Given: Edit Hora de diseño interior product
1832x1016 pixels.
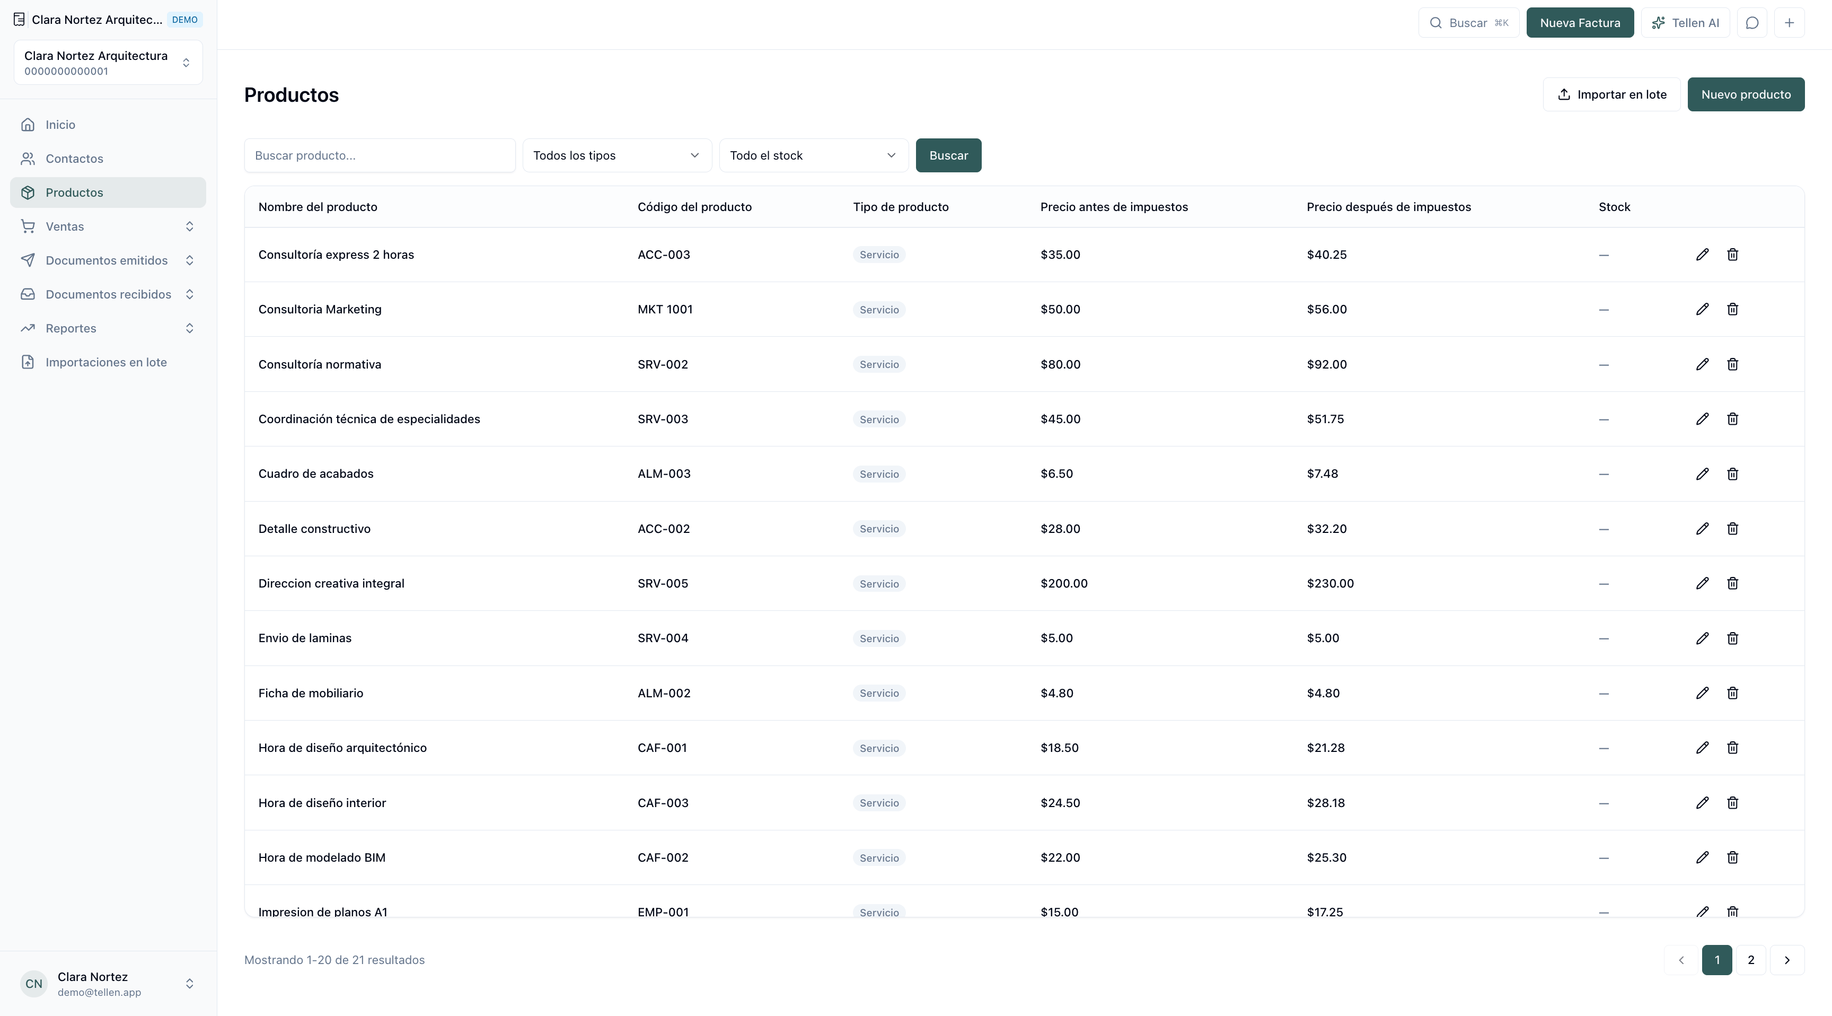Looking at the screenshot, I should coord(1702,802).
